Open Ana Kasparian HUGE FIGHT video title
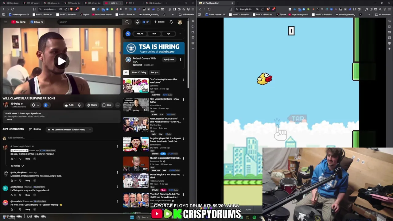 [x=165, y=120]
